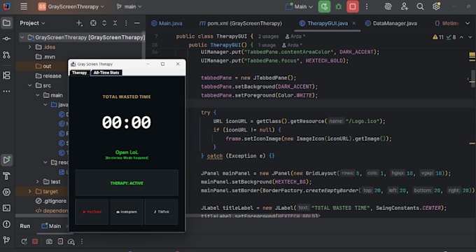Show more tool windows ellipsis
The width and height of the screenshot is (476, 252).
click(6, 91)
